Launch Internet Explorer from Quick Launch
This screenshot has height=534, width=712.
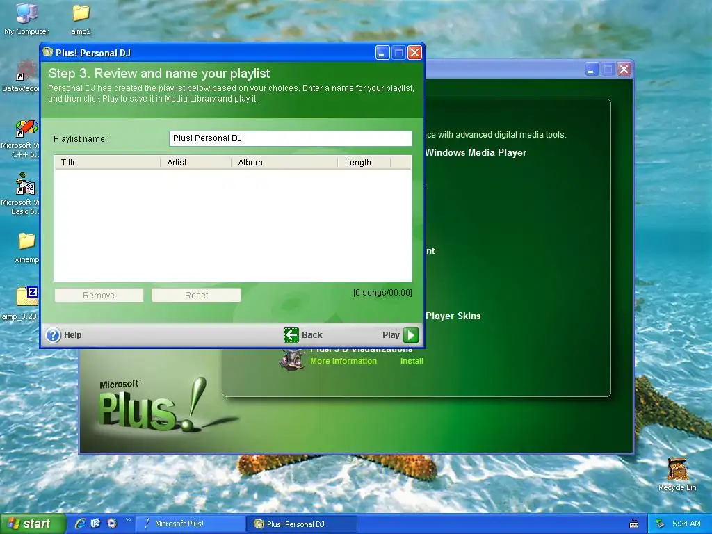80,524
